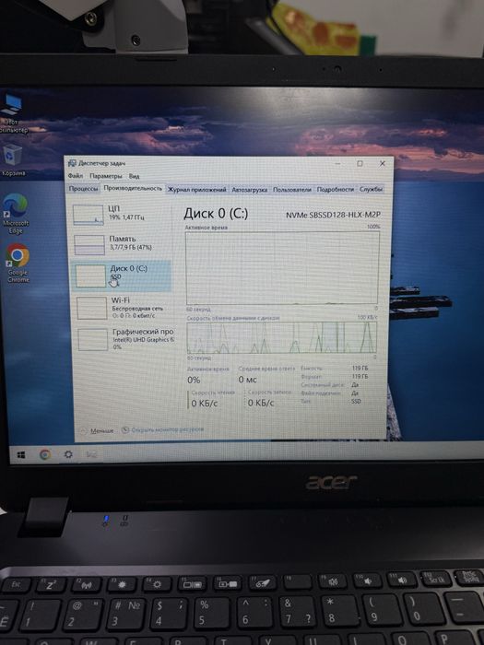Click the Память mini graph thumbnail
Image resolution: width=484 pixels, height=645 pixels.
[89, 245]
